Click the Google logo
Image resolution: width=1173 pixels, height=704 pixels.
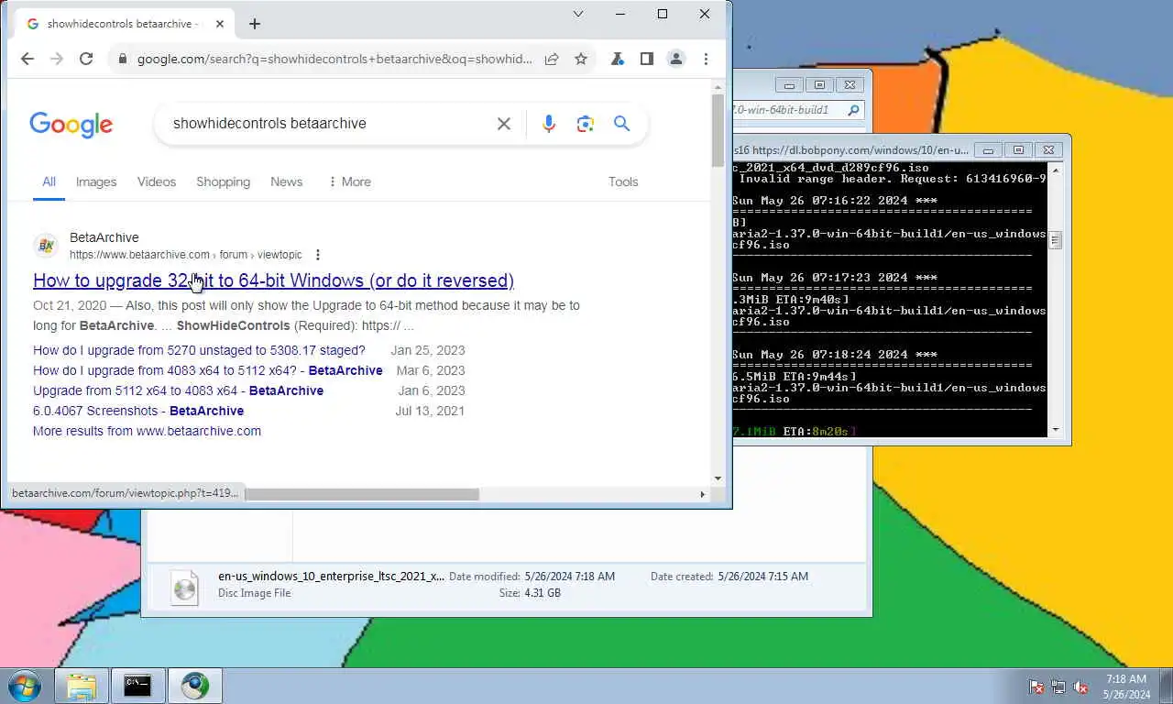point(71,125)
